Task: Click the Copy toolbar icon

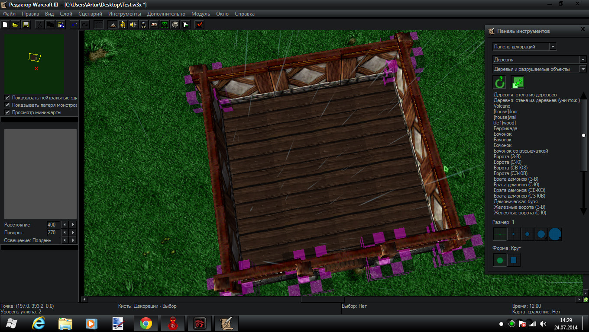Action: click(x=50, y=25)
